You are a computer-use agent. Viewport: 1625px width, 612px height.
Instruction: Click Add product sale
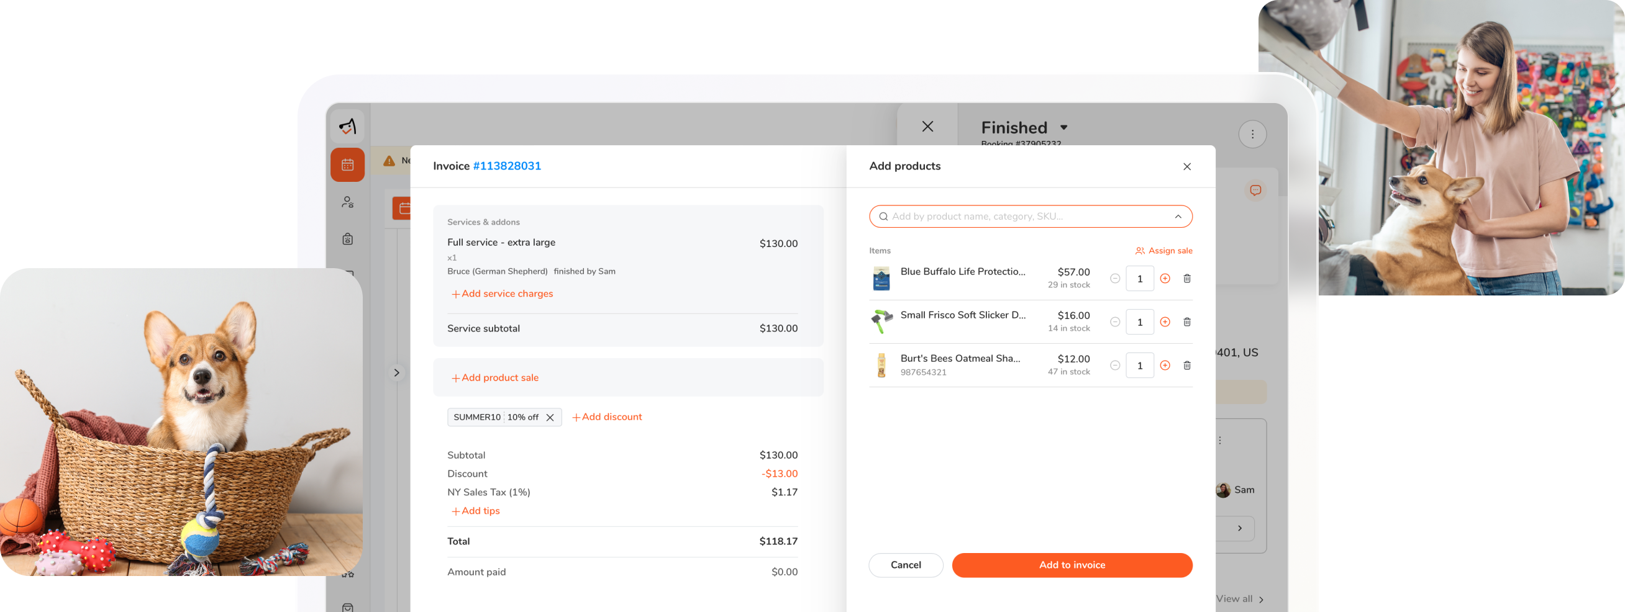[x=494, y=377]
